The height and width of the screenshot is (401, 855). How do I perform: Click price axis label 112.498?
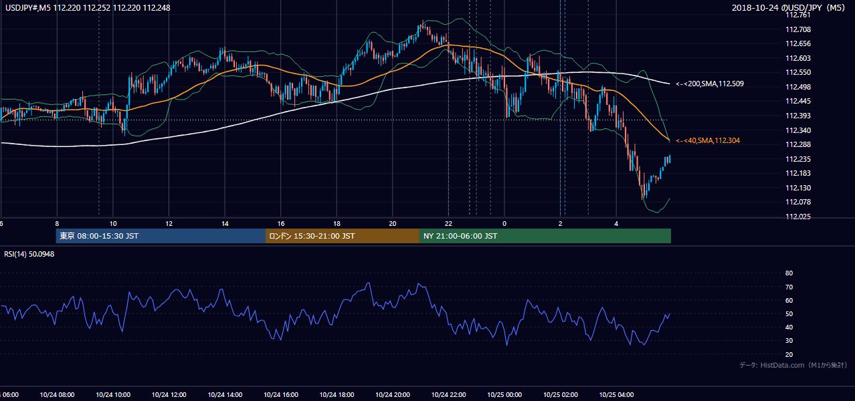tap(798, 87)
